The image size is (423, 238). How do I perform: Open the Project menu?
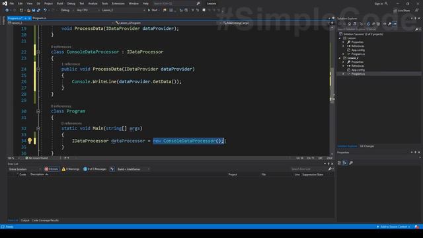coord(48,3)
